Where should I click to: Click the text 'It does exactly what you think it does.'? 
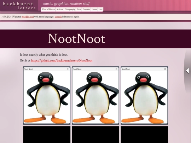tap(44, 55)
